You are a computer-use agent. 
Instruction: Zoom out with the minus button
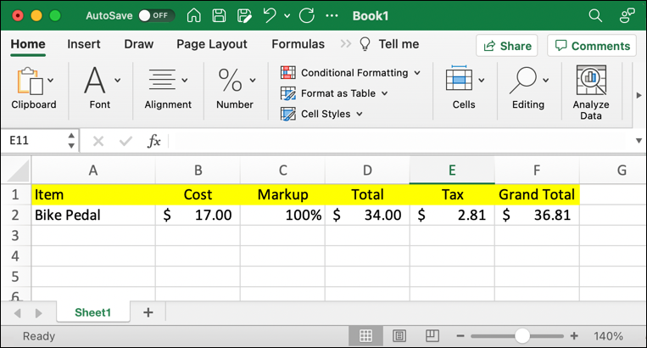[460, 336]
